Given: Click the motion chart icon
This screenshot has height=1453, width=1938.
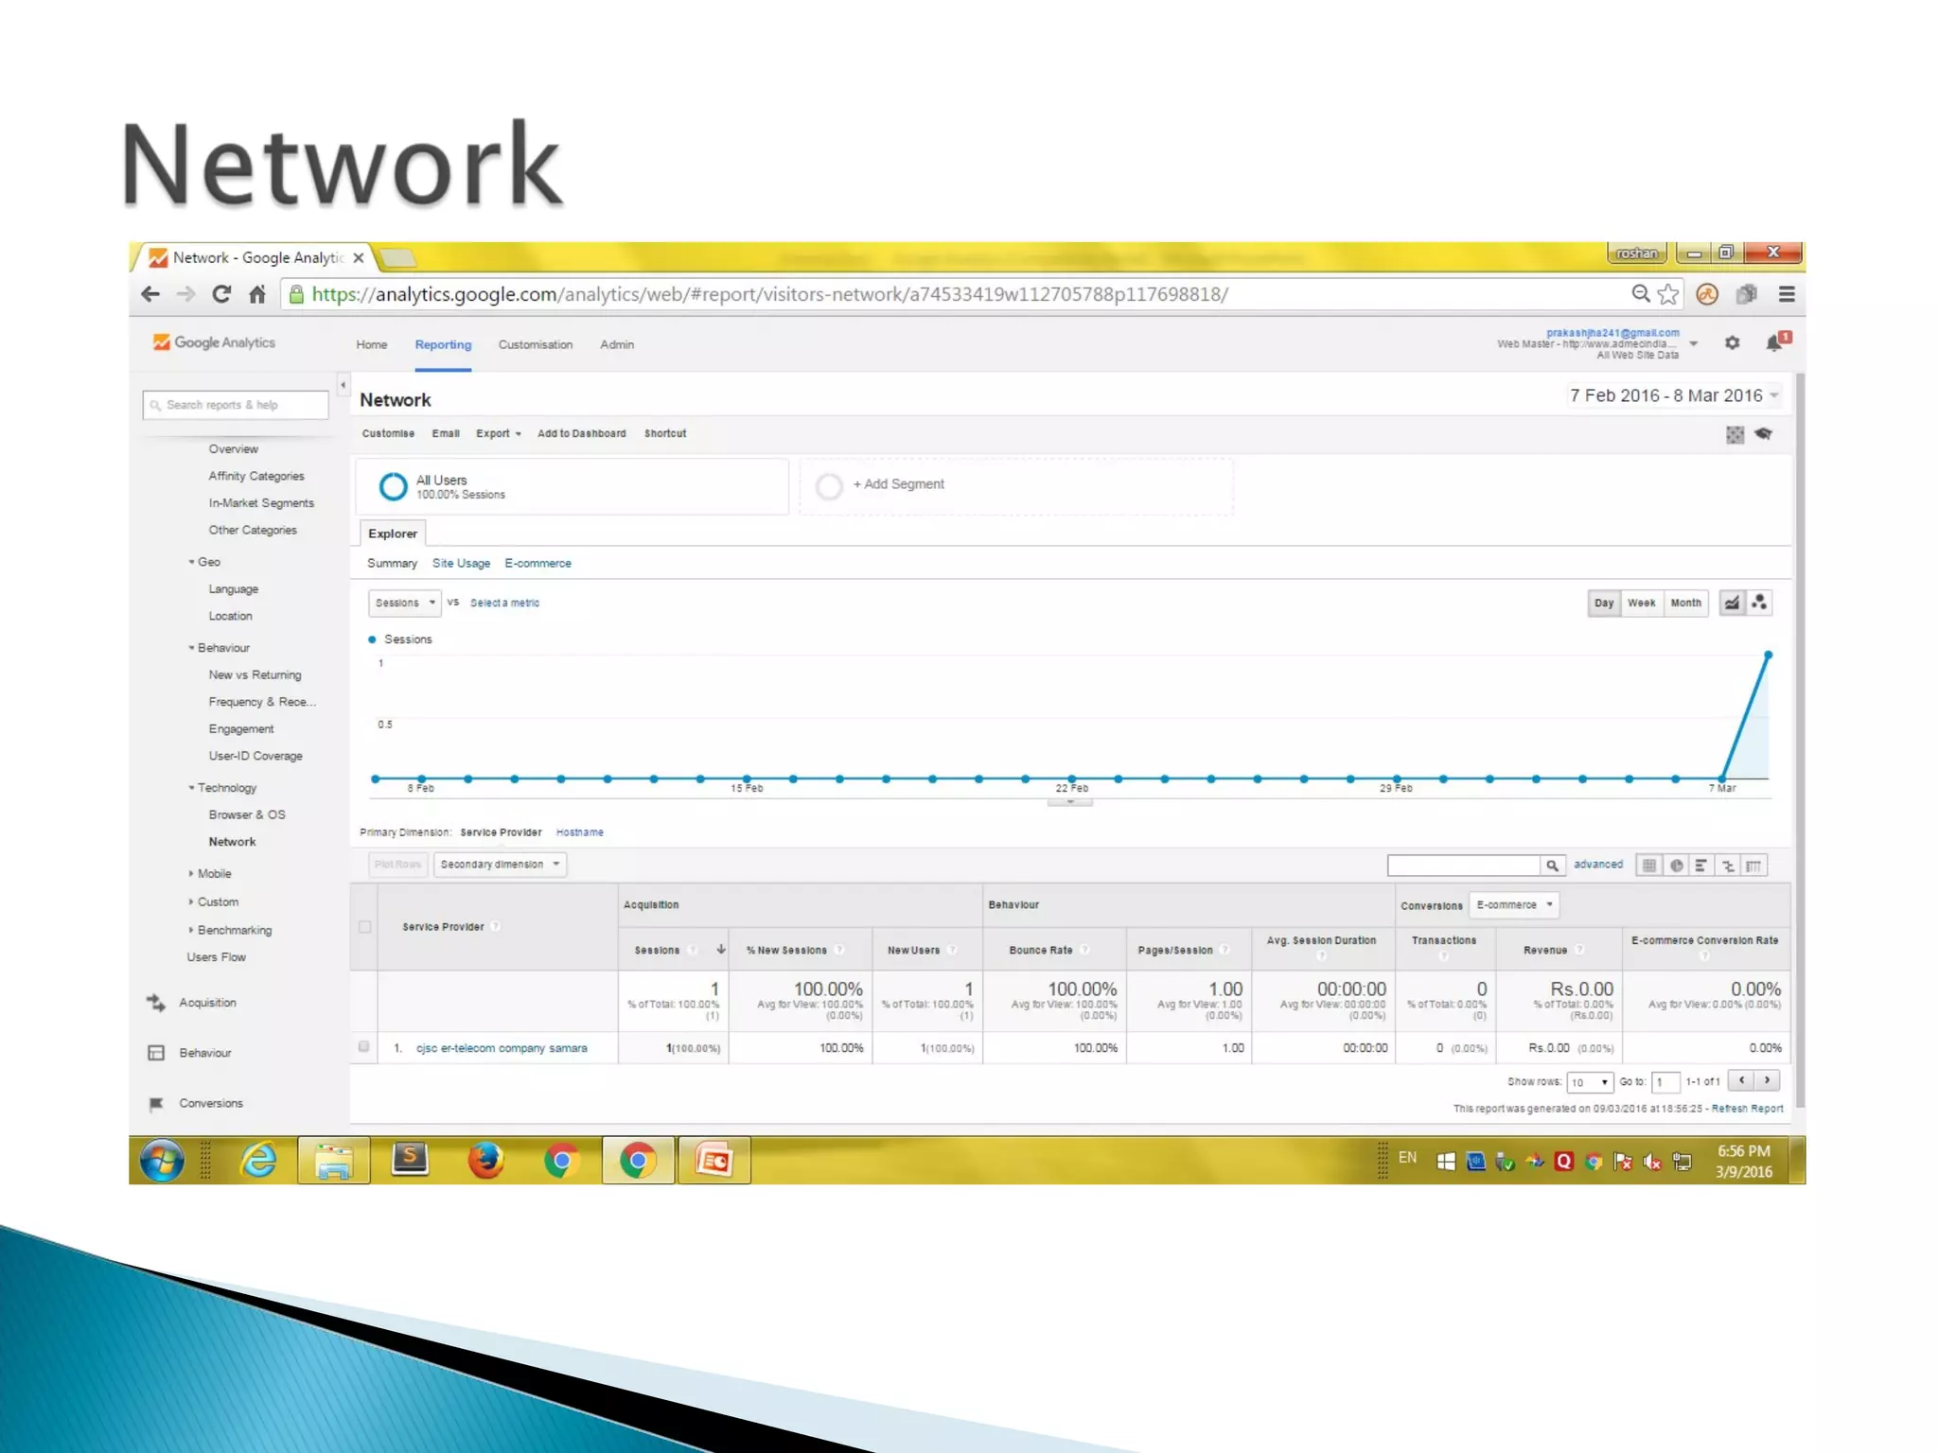Looking at the screenshot, I should (1759, 603).
